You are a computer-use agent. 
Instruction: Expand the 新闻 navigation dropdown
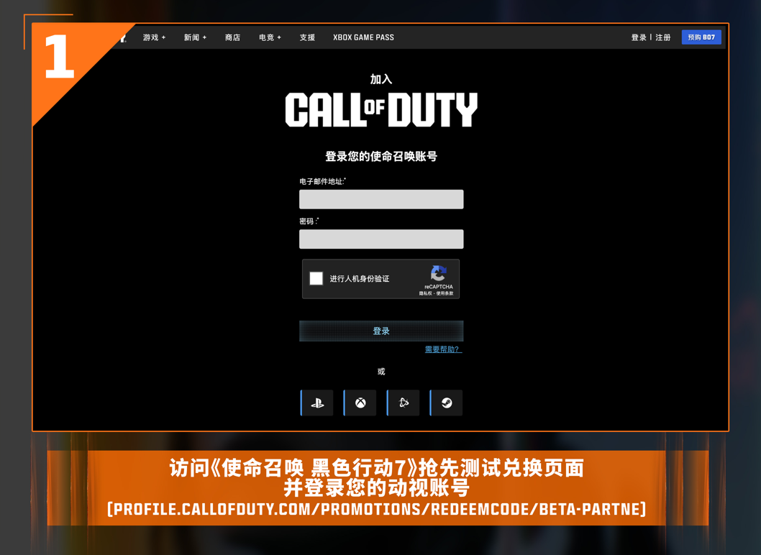pyautogui.click(x=195, y=37)
